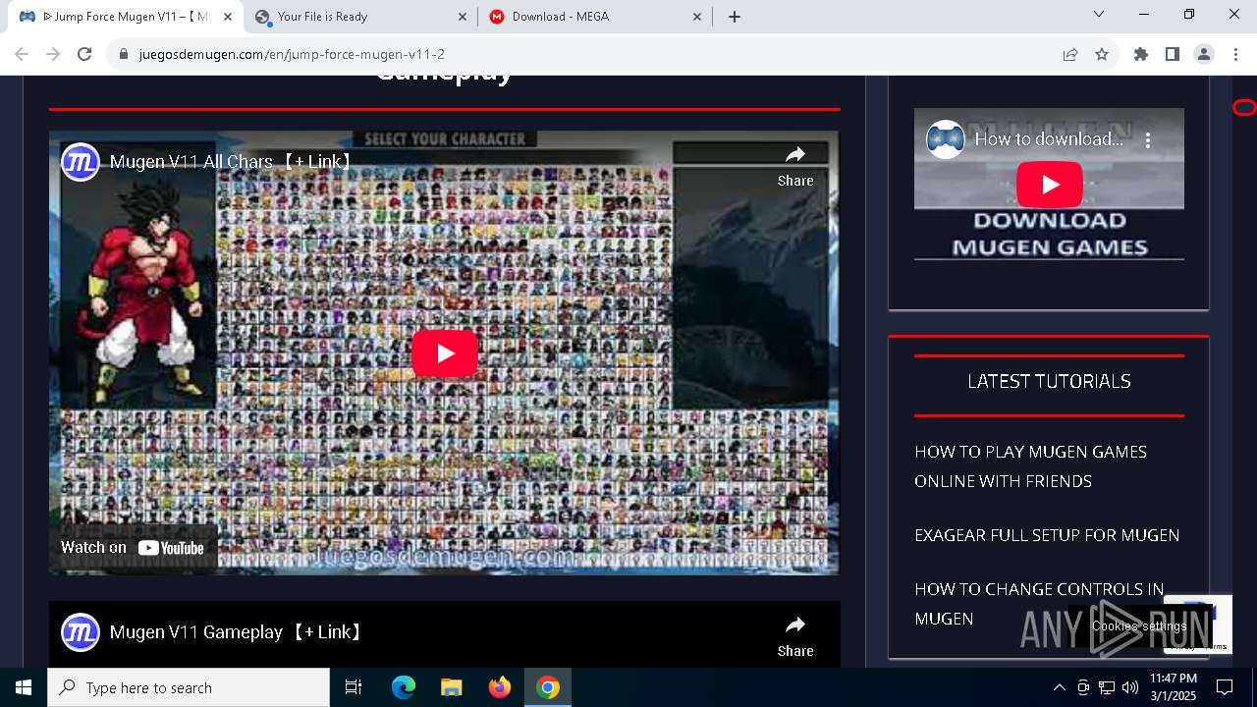Open more options on How to download video

(x=1147, y=139)
